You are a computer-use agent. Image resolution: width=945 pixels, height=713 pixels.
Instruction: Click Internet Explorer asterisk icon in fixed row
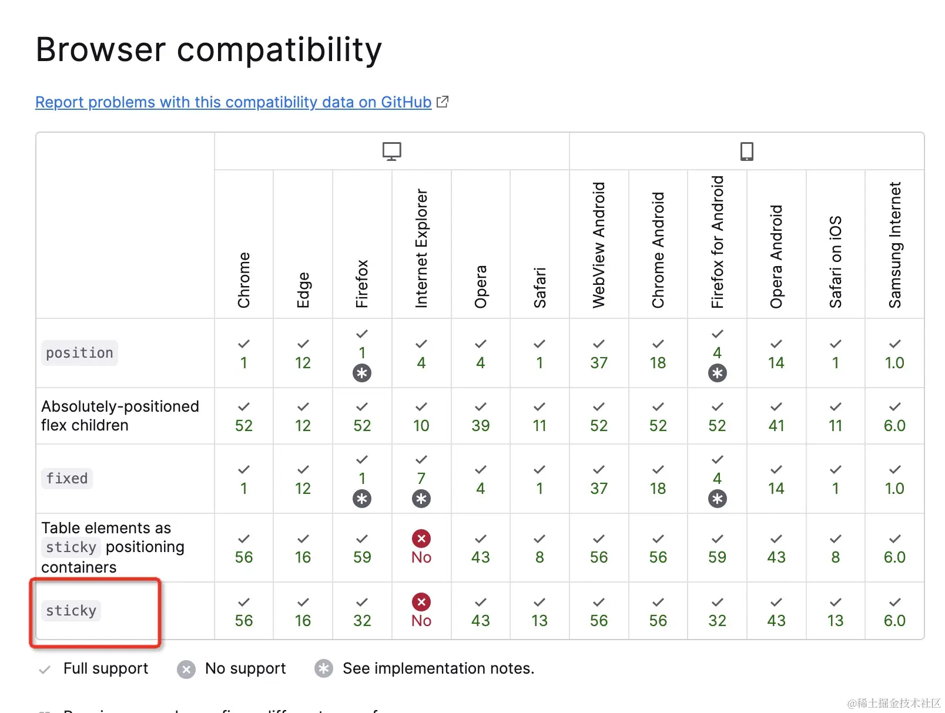pyautogui.click(x=421, y=499)
